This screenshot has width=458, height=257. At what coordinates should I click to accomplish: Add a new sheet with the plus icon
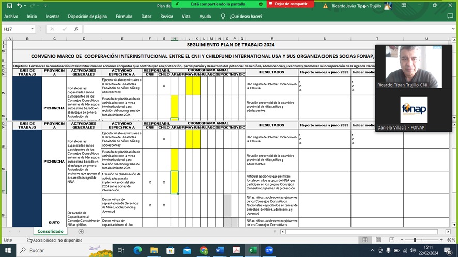point(81,232)
